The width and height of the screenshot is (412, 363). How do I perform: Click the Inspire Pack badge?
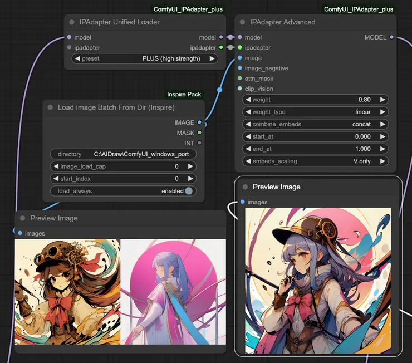184,94
